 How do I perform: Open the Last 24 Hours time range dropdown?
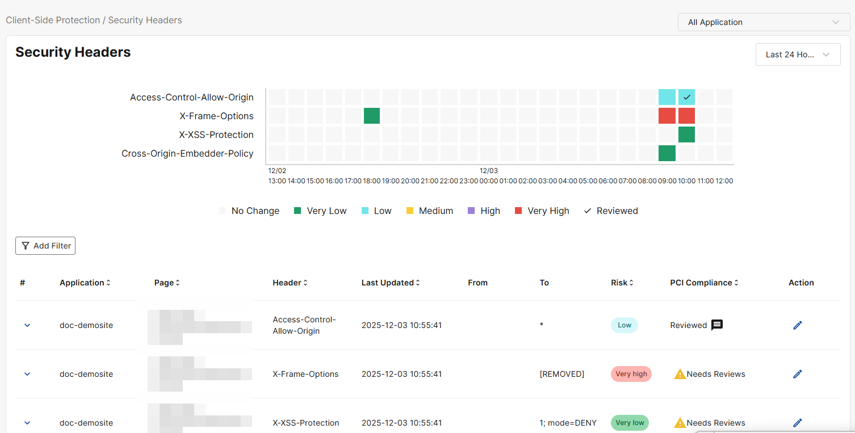click(798, 54)
